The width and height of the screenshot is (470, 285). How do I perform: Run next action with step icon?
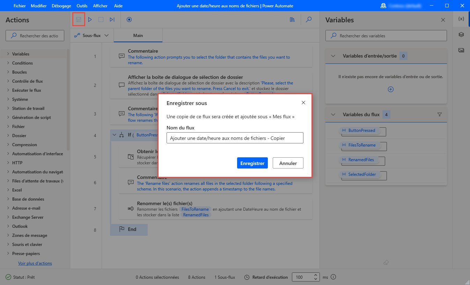(112, 20)
